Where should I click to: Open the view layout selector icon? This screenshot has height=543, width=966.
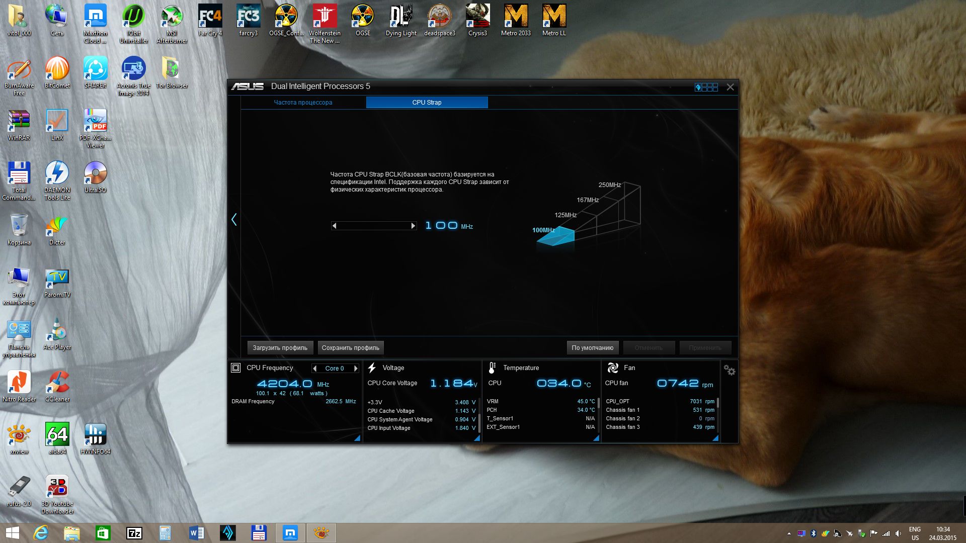[706, 87]
